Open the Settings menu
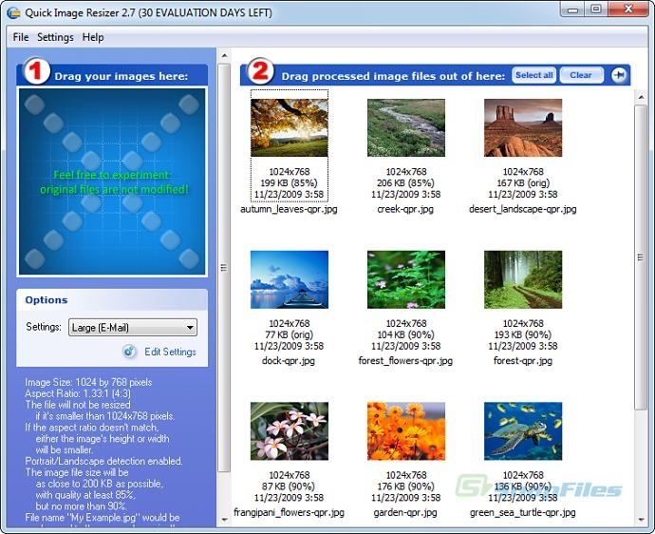 coord(55,37)
